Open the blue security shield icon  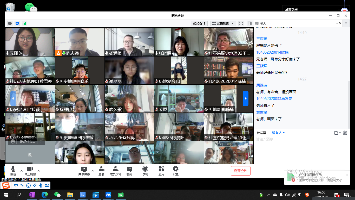click(17, 23)
